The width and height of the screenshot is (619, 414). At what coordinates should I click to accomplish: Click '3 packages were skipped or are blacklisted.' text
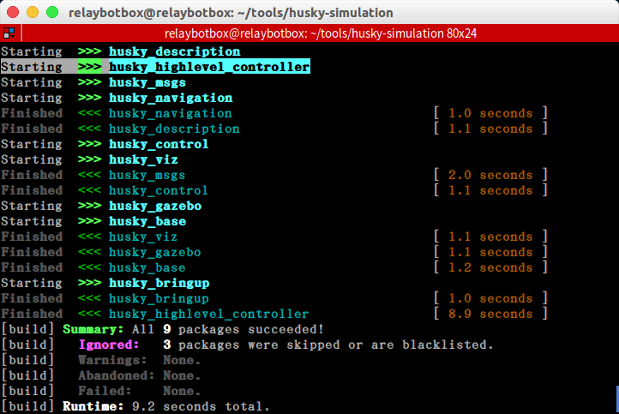(328, 345)
